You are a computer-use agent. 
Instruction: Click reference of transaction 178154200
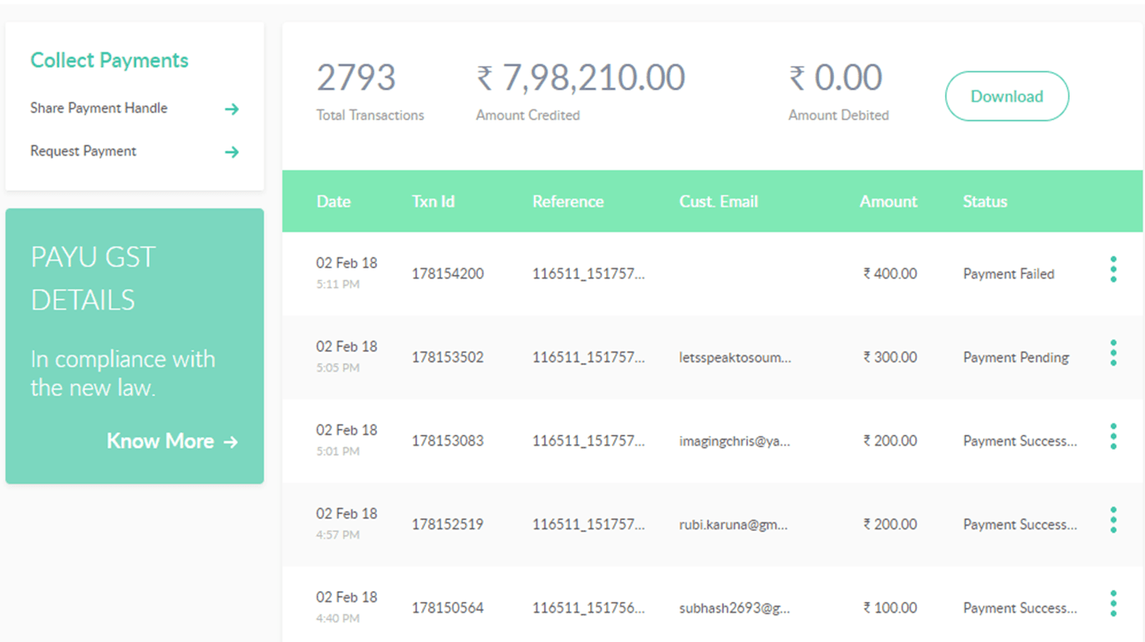point(588,273)
